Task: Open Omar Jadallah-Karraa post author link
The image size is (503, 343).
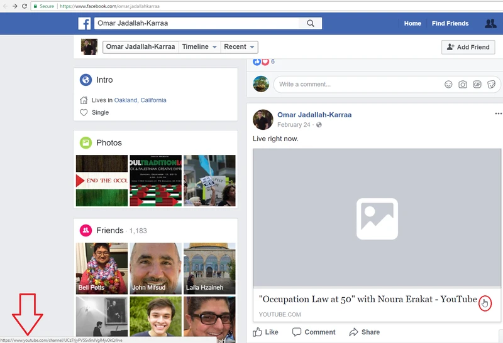Action: click(x=314, y=115)
